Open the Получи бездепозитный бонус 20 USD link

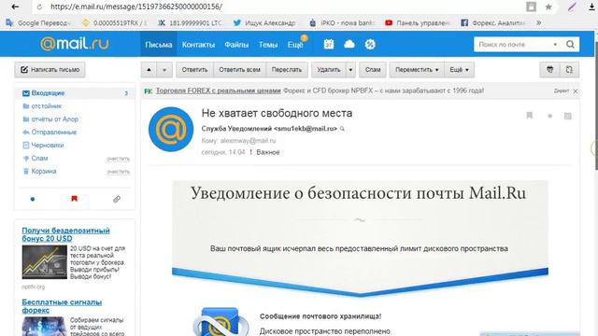click(x=66, y=234)
